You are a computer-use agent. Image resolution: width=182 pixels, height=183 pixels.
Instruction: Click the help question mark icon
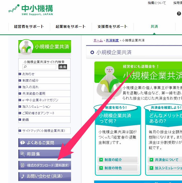point(179,14)
